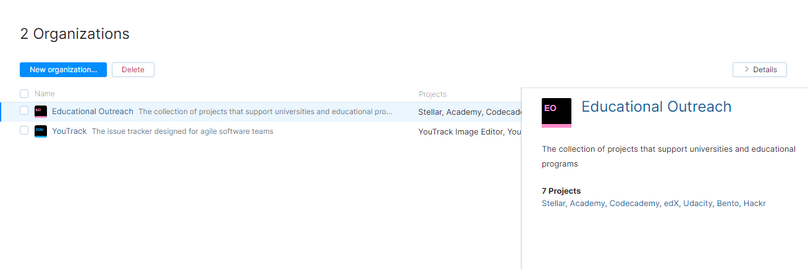Open the Bento project link
808x269 pixels.
click(728, 203)
